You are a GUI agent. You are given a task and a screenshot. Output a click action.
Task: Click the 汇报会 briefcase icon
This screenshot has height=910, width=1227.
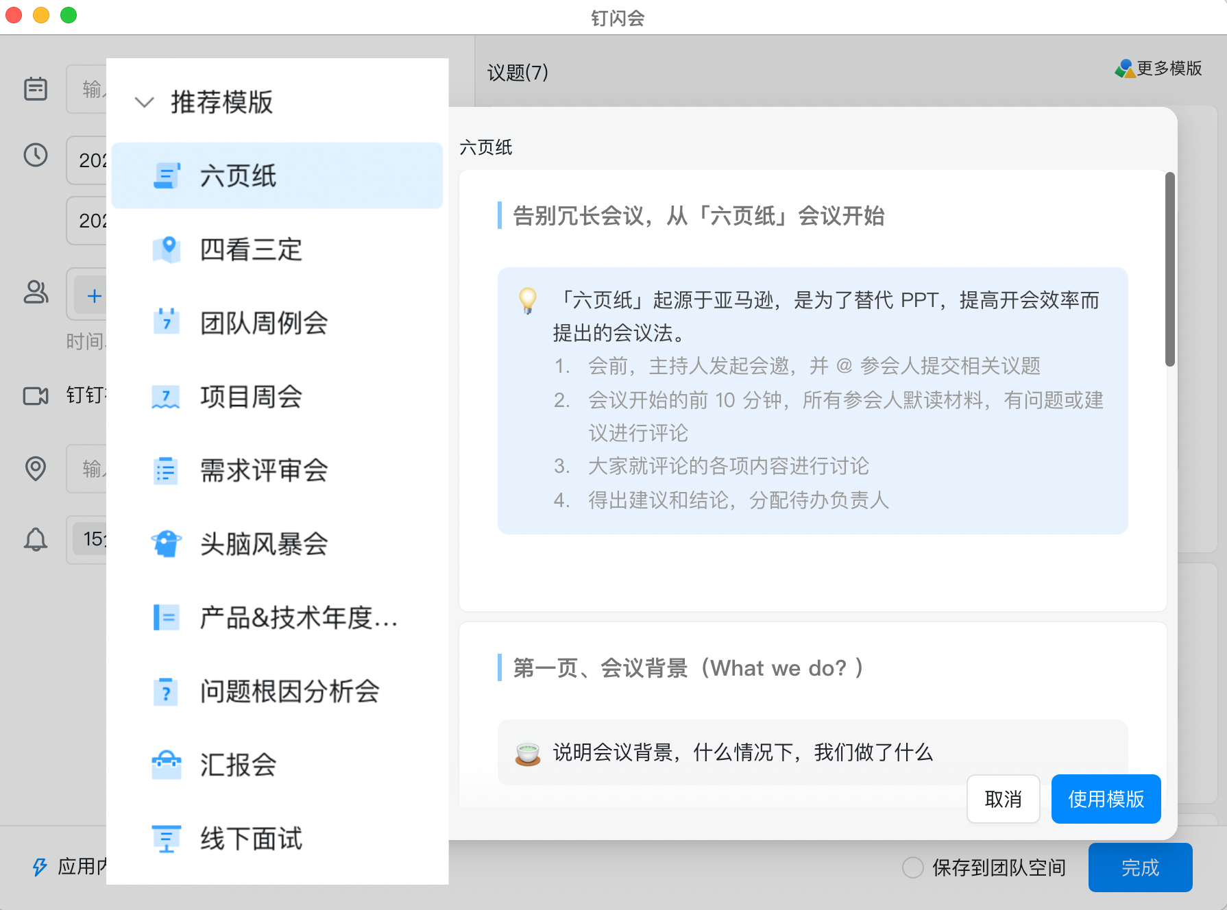(x=167, y=765)
